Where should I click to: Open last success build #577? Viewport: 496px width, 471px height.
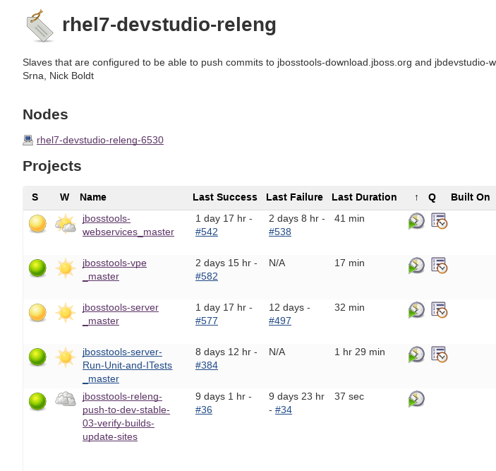tap(206, 321)
